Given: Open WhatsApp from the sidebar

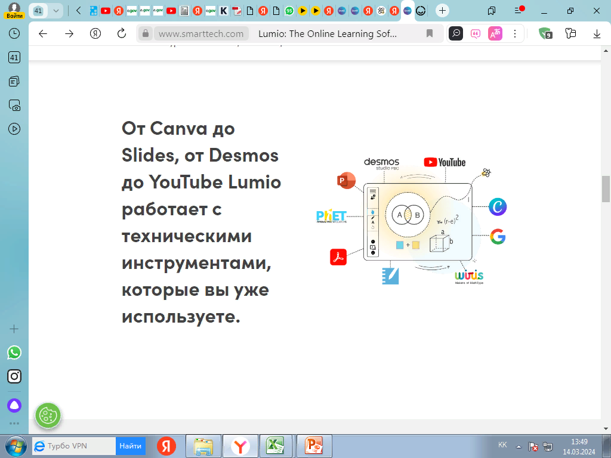Looking at the screenshot, I should [x=14, y=352].
